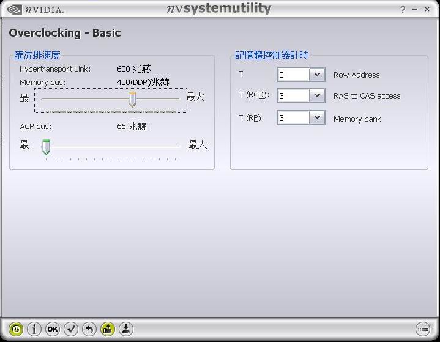
Task: Click the 'T (RP):' label
Action: tap(251, 118)
